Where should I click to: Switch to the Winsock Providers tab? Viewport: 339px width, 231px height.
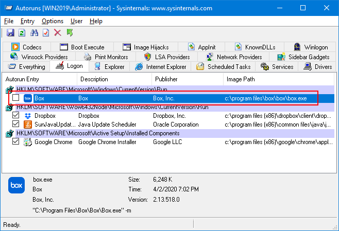coord(39,57)
